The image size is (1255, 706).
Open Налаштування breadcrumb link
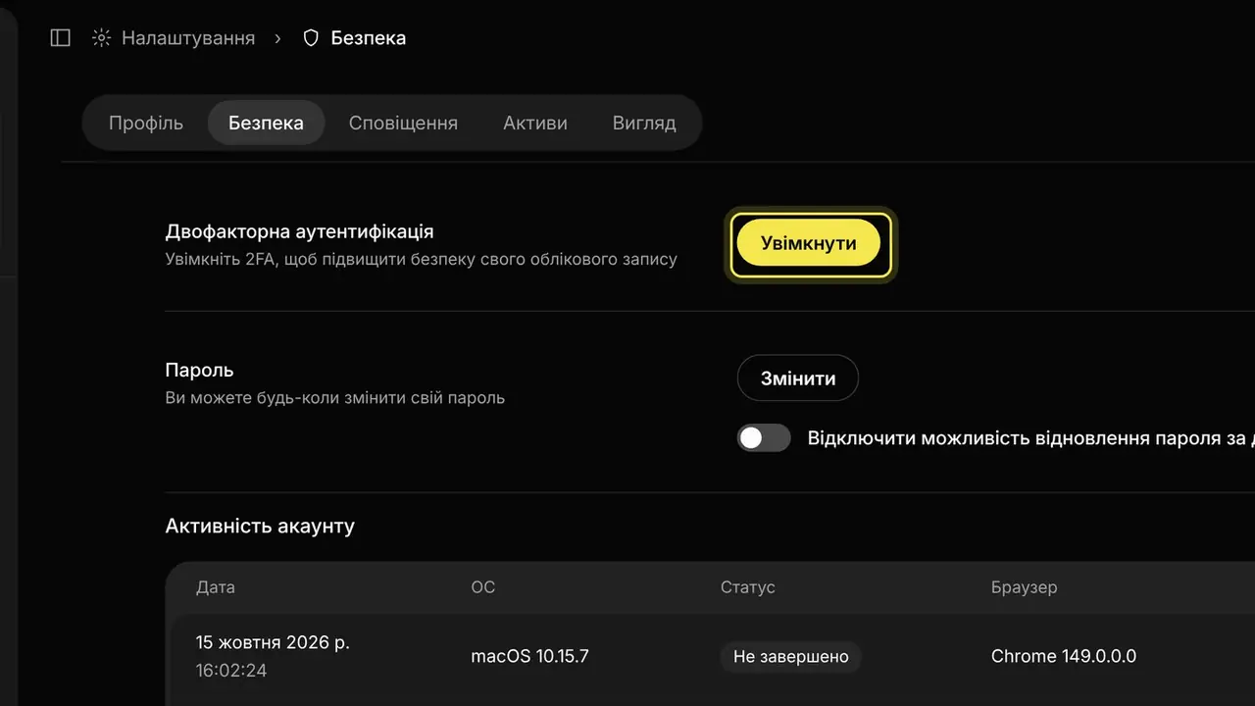point(188,38)
